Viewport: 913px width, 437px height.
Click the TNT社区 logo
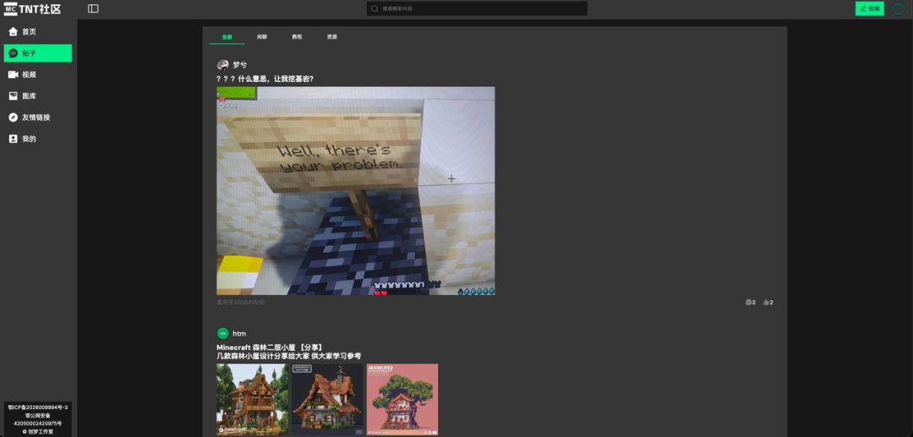(32, 8)
